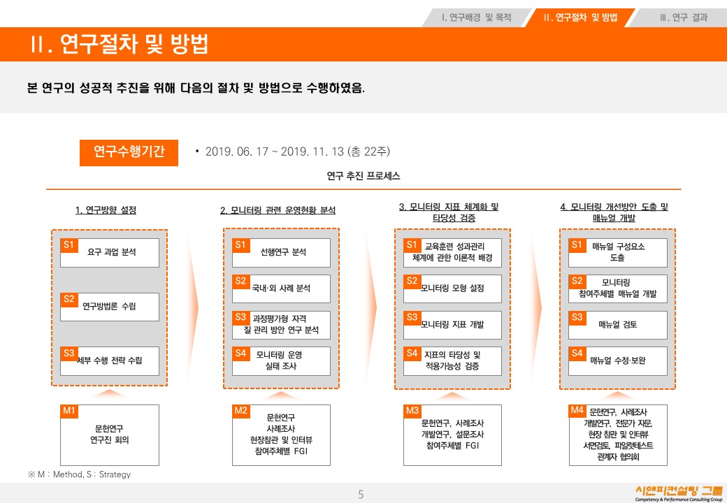This screenshot has width=727, height=503.
Task: Click the '모니터링 참여주체별 매뉴얼 개발' box
Action: point(617,289)
